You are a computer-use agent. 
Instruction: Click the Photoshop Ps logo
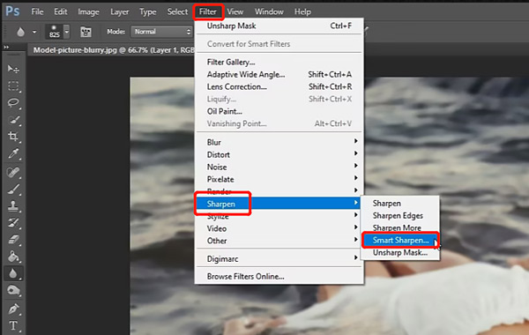[x=12, y=11]
